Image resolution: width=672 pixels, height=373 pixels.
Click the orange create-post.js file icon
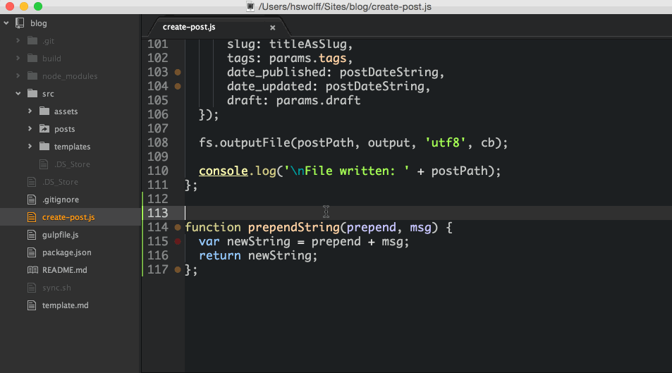(32, 217)
